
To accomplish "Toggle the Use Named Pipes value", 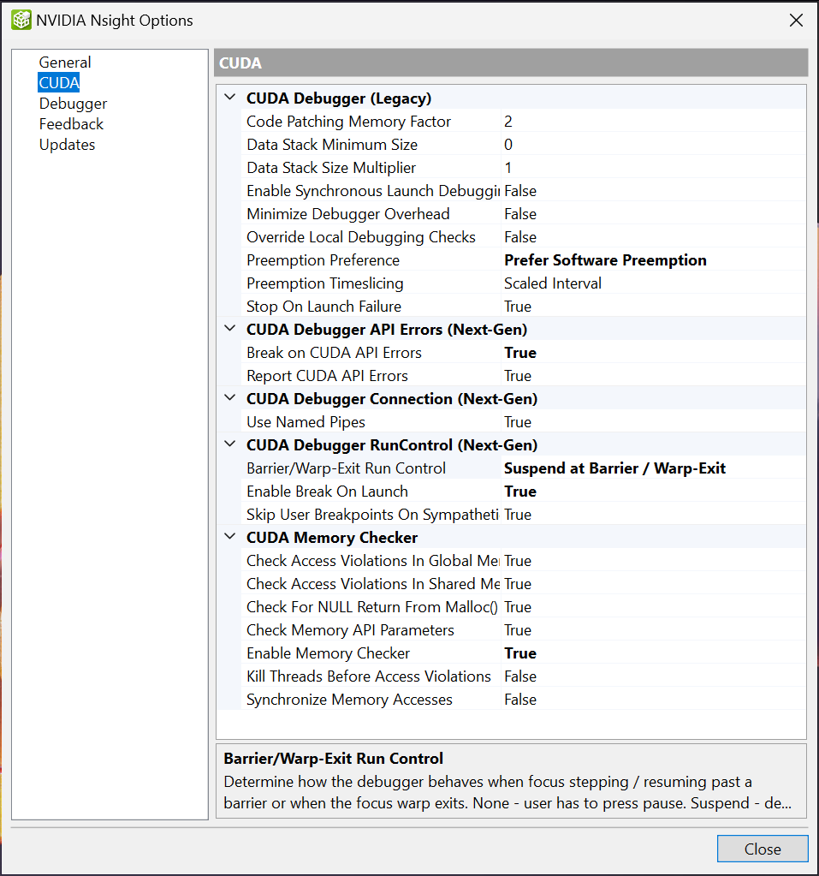I will (652, 422).
